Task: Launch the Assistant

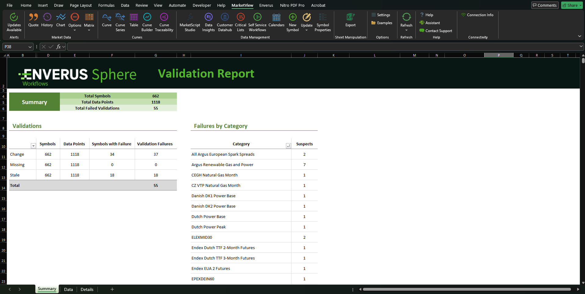Action: click(430, 23)
